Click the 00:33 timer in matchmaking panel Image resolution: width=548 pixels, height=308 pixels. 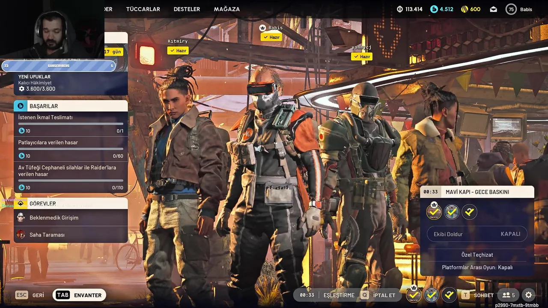point(430,192)
